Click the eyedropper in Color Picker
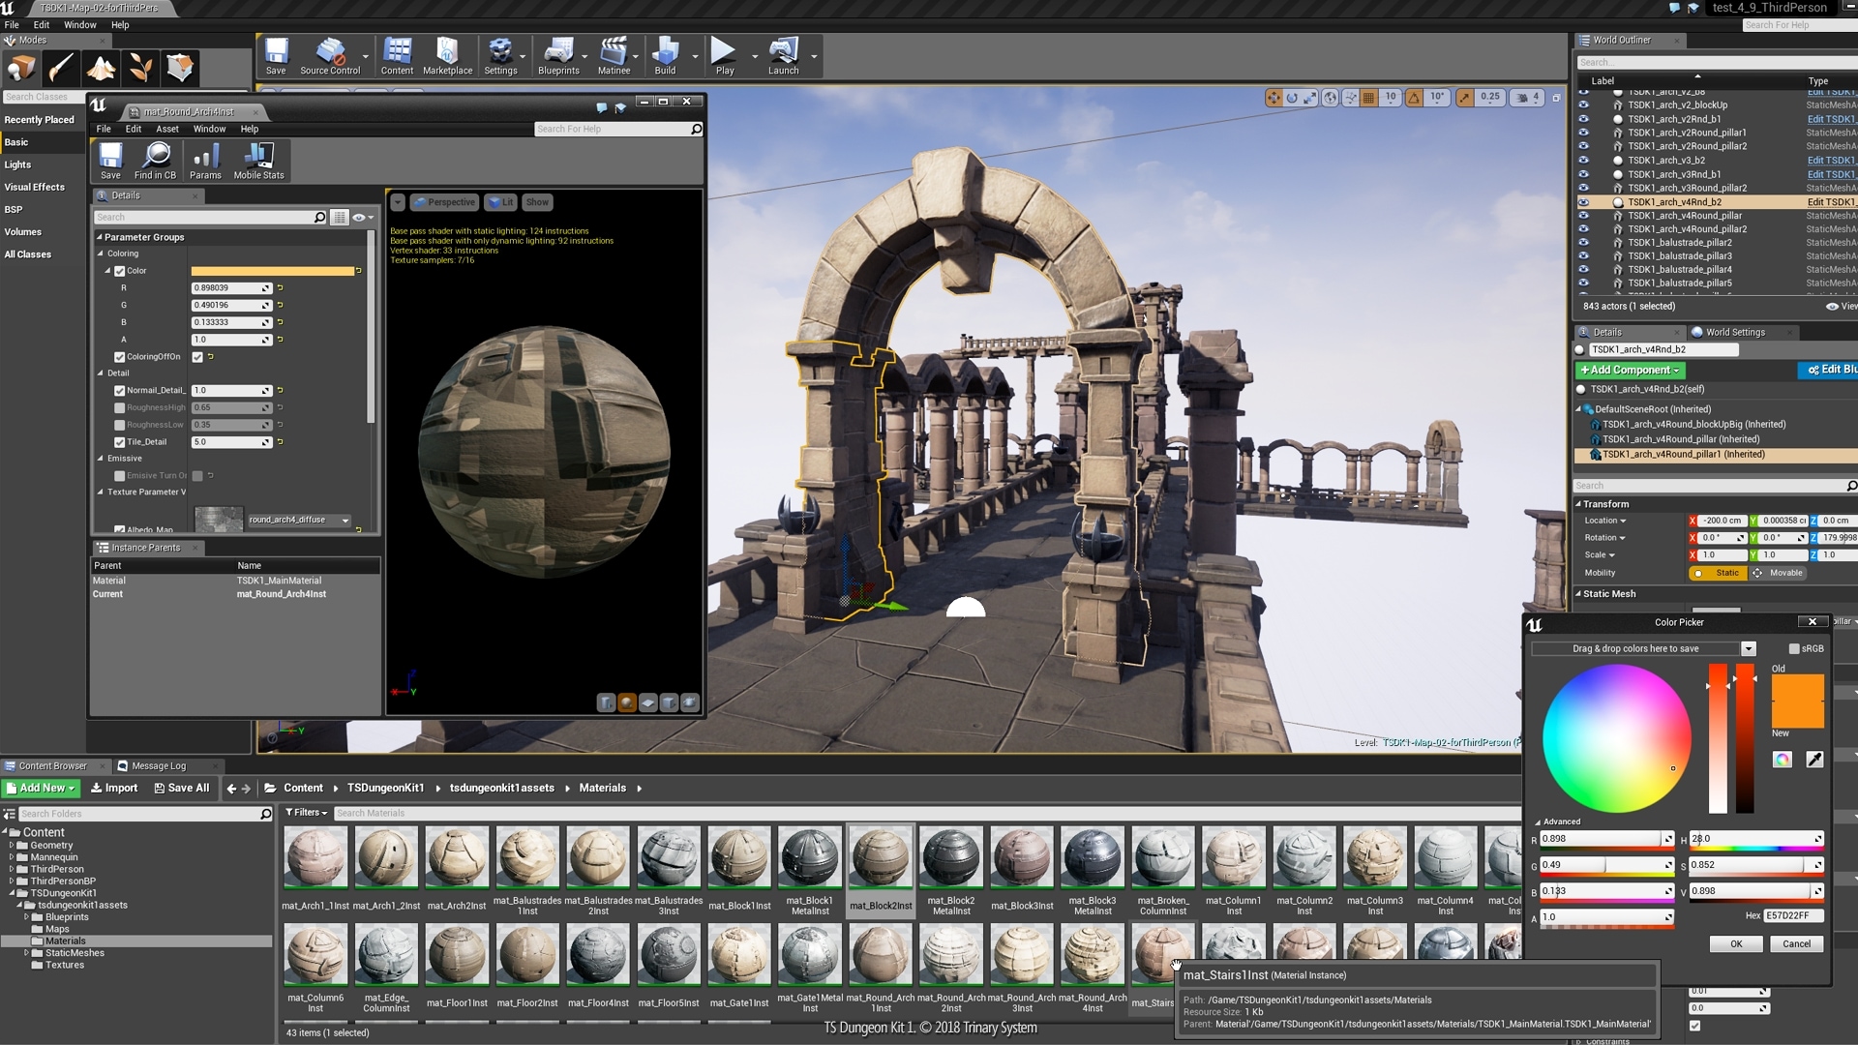The width and height of the screenshot is (1858, 1045). [1814, 760]
